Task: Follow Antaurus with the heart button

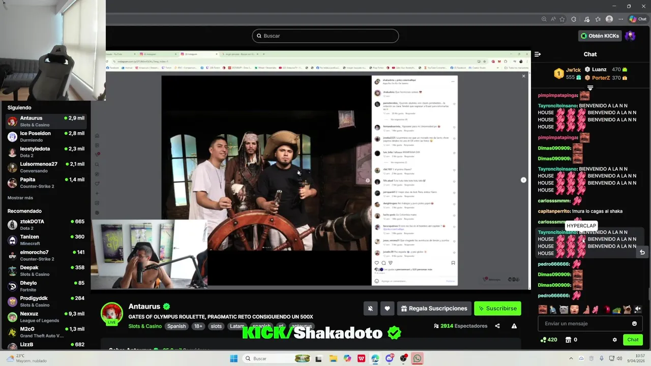Action: point(387,308)
